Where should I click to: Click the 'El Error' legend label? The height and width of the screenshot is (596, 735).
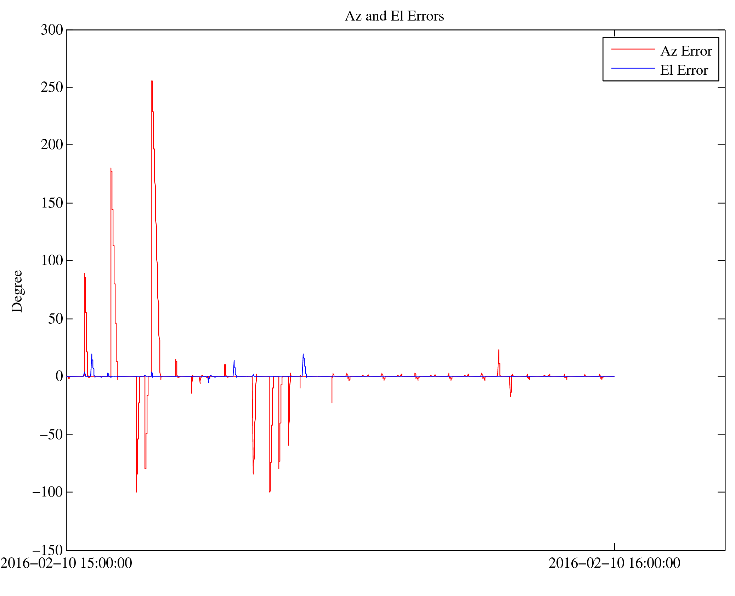click(684, 70)
